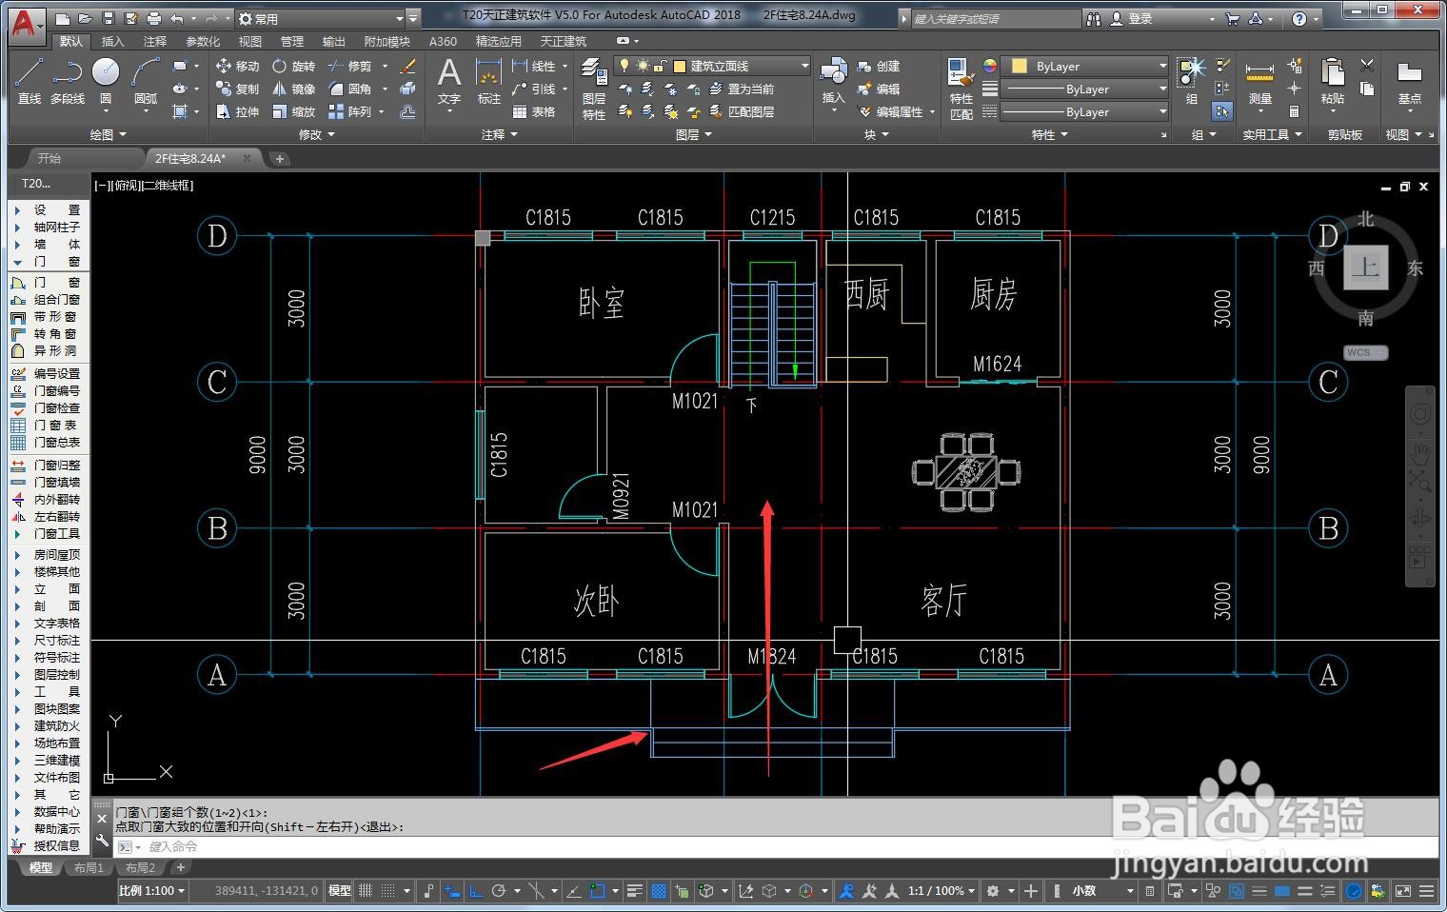This screenshot has height=912, width=1447.
Task: Open the scale 比例 1:100 dropdown
Action: click(x=152, y=891)
